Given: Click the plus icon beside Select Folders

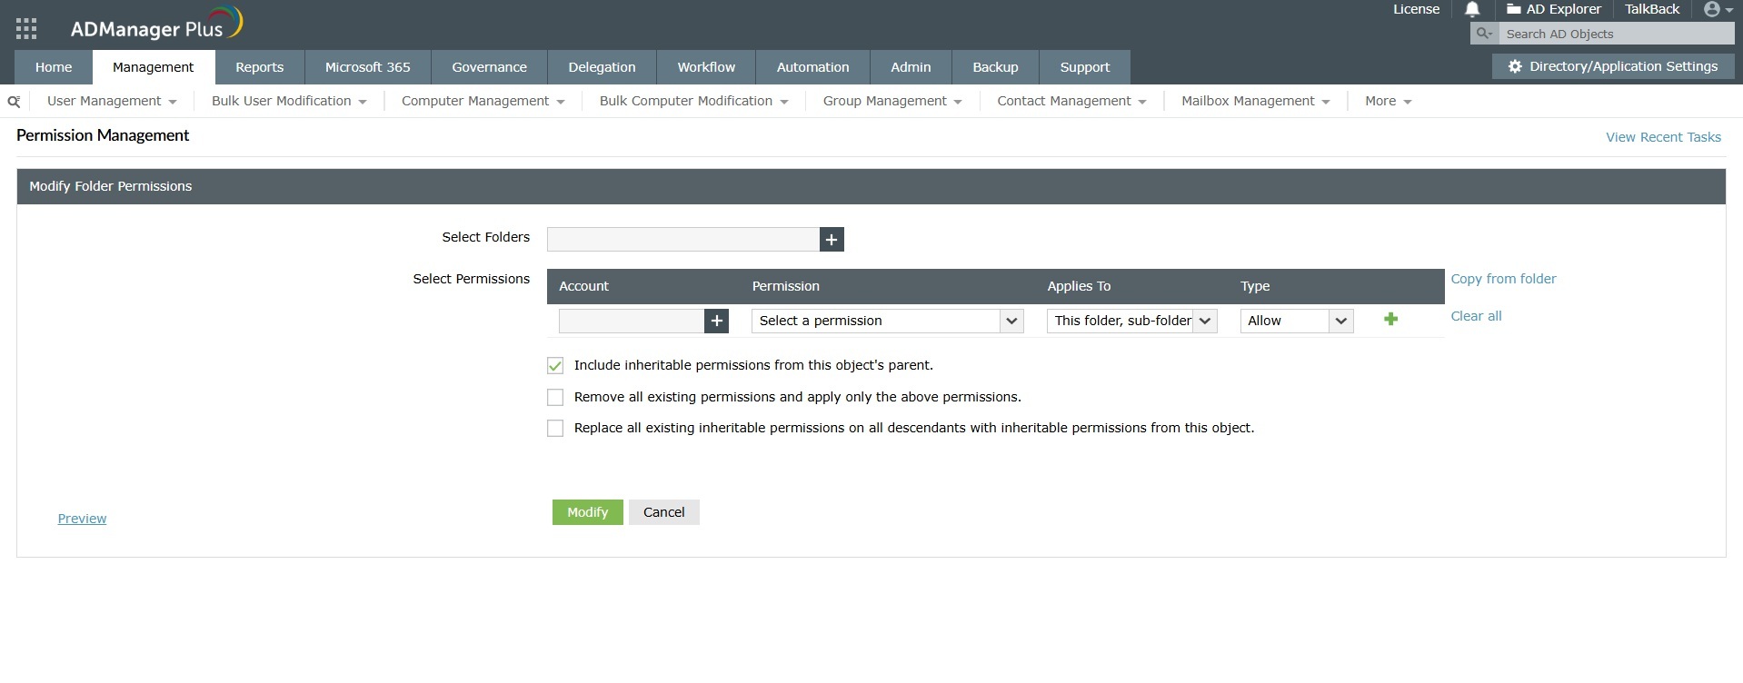Looking at the screenshot, I should click(x=832, y=240).
